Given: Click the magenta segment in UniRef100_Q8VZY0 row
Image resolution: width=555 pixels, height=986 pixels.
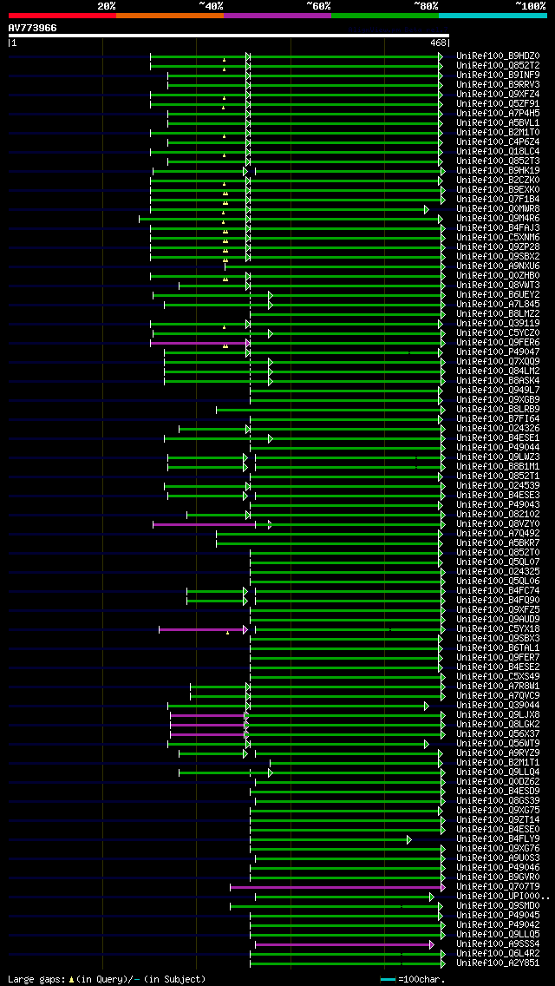Looking at the screenshot, I should tap(204, 524).
